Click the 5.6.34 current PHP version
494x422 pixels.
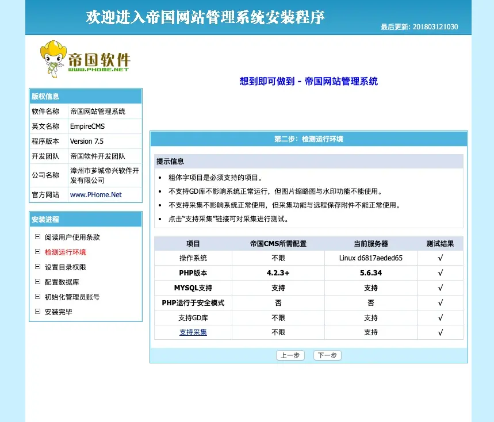coord(371,273)
